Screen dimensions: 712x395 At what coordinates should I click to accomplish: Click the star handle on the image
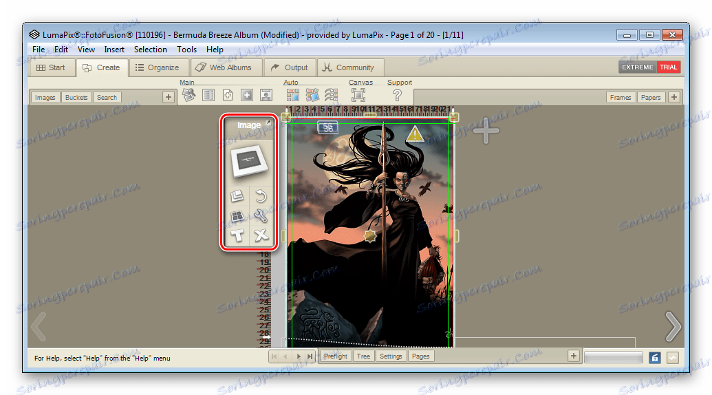(371, 236)
